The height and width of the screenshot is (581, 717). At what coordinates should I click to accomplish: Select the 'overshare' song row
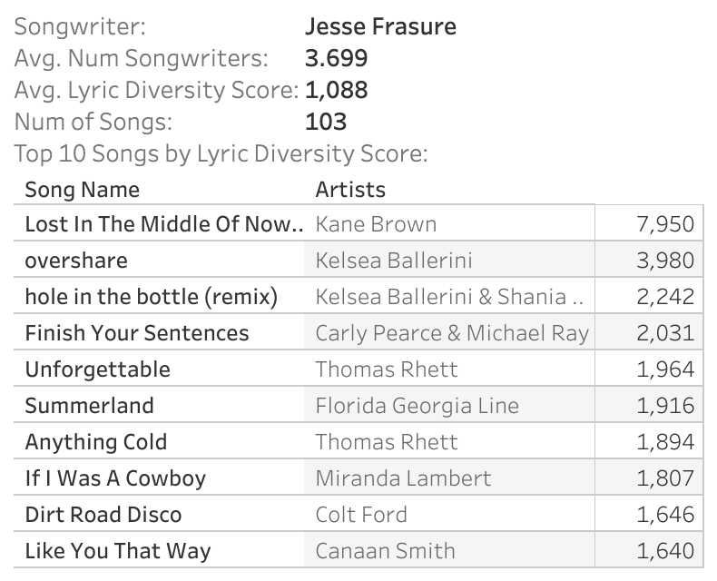tap(76, 261)
